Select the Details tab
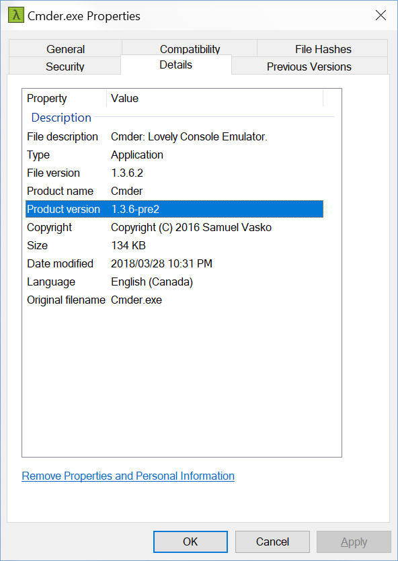The width and height of the screenshot is (398, 561). click(176, 64)
